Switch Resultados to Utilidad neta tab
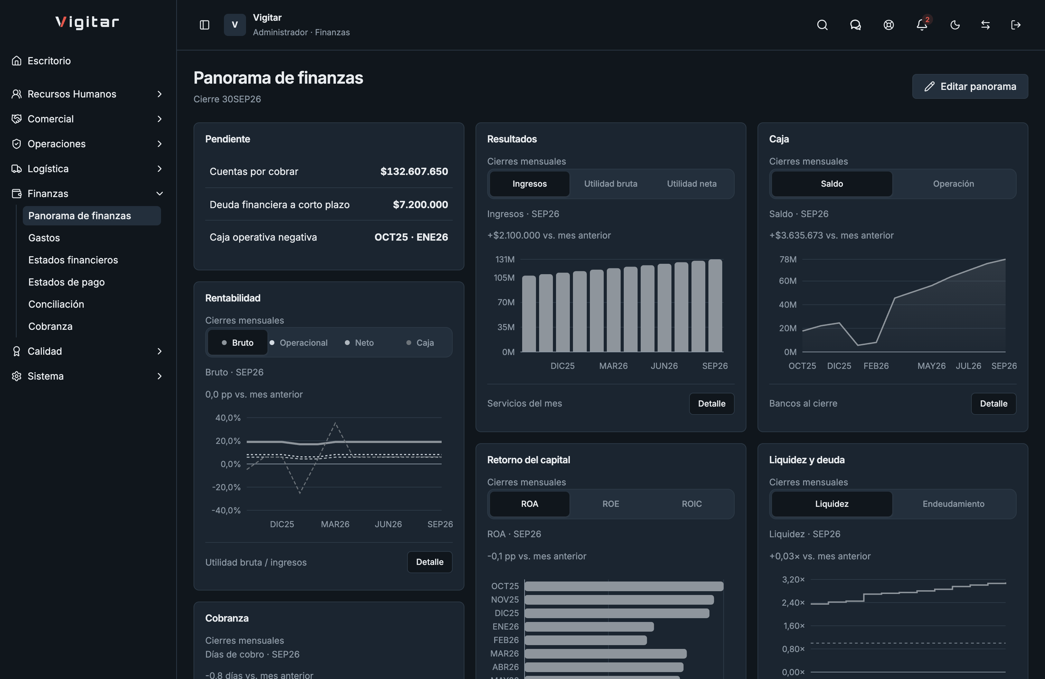The height and width of the screenshot is (679, 1045). 691,184
